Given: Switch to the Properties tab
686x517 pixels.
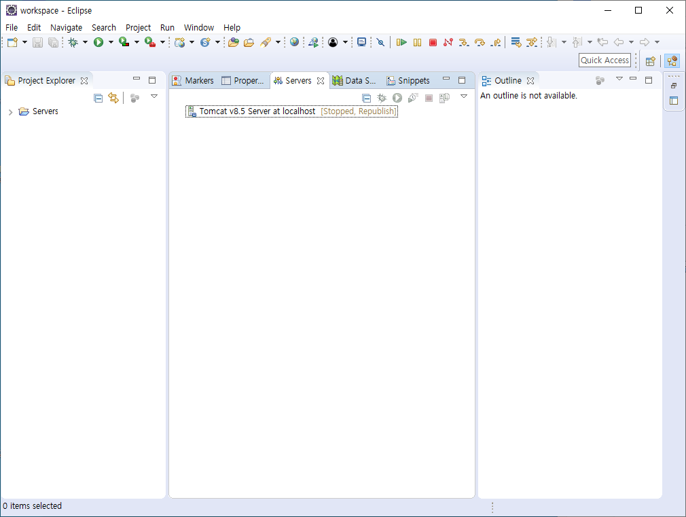Looking at the screenshot, I should pos(242,81).
